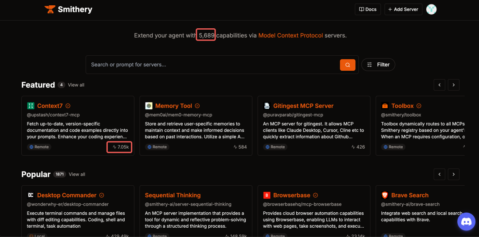Open the Docs page
Viewport: 479px width, 237px height.
368,9
